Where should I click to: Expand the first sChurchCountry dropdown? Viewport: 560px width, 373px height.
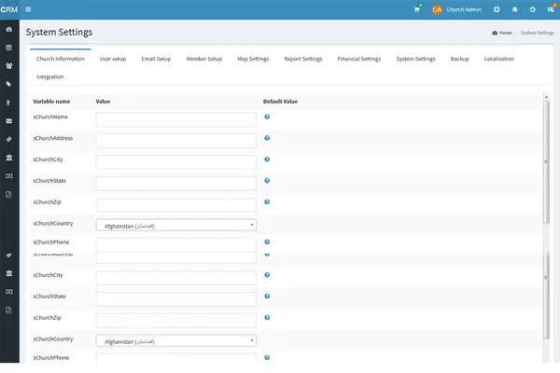175,225
